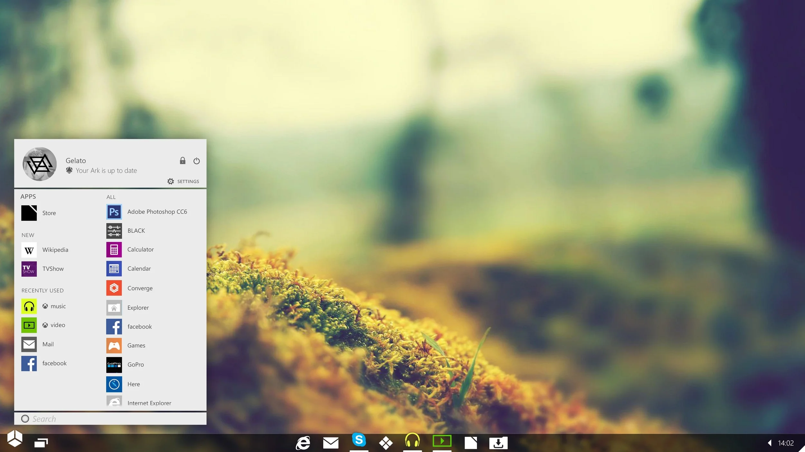This screenshot has height=452, width=805.
Task: Lock the session with the padlock icon
Action: click(x=183, y=161)
